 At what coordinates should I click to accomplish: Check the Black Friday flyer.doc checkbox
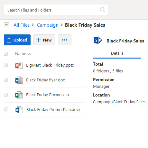pos(6,80)
